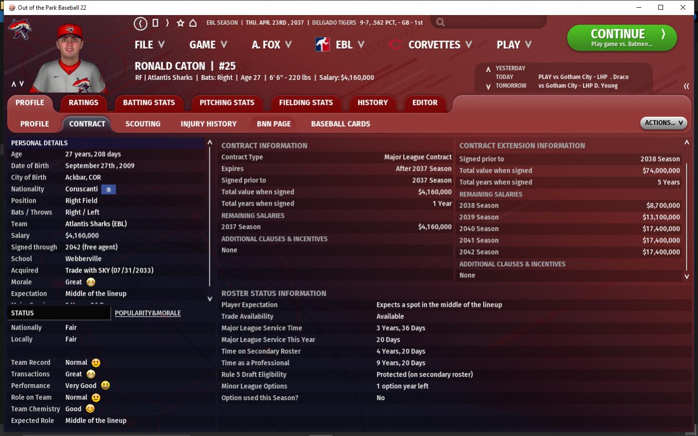Click the Team Chemistry Good smiley
The height and width of the screenshot is (436, 698).
(90, 409)
